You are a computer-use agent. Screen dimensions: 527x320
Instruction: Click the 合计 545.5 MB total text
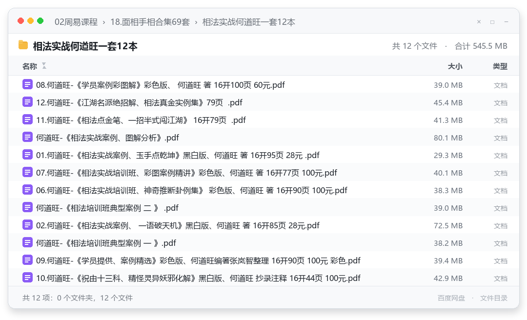click(481, 46)
